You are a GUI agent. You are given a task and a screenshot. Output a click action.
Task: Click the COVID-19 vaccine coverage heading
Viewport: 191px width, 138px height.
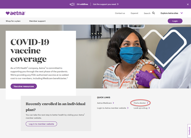[30, 51]
